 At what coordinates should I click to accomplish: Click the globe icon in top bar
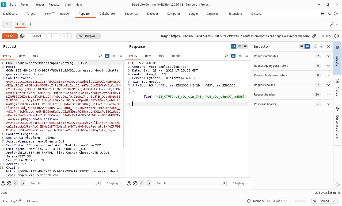(x=323, y=14)
